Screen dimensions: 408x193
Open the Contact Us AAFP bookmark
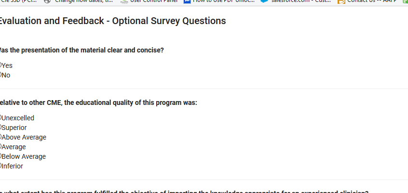pos(372,1)
